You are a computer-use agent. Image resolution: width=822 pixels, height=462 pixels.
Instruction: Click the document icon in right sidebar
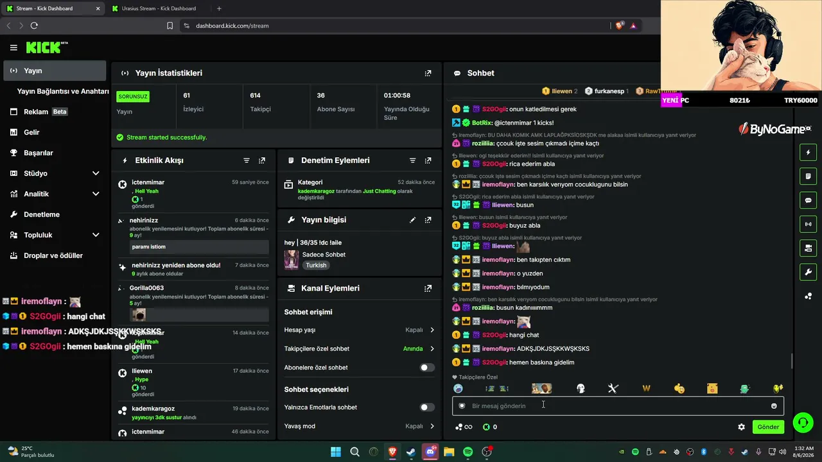tap(809, 176)
